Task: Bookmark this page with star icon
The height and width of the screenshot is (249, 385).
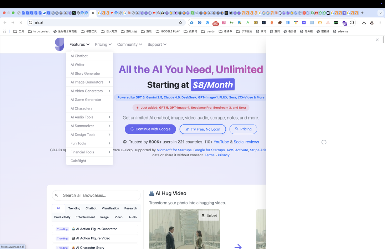Action: [x=180, y=22]
